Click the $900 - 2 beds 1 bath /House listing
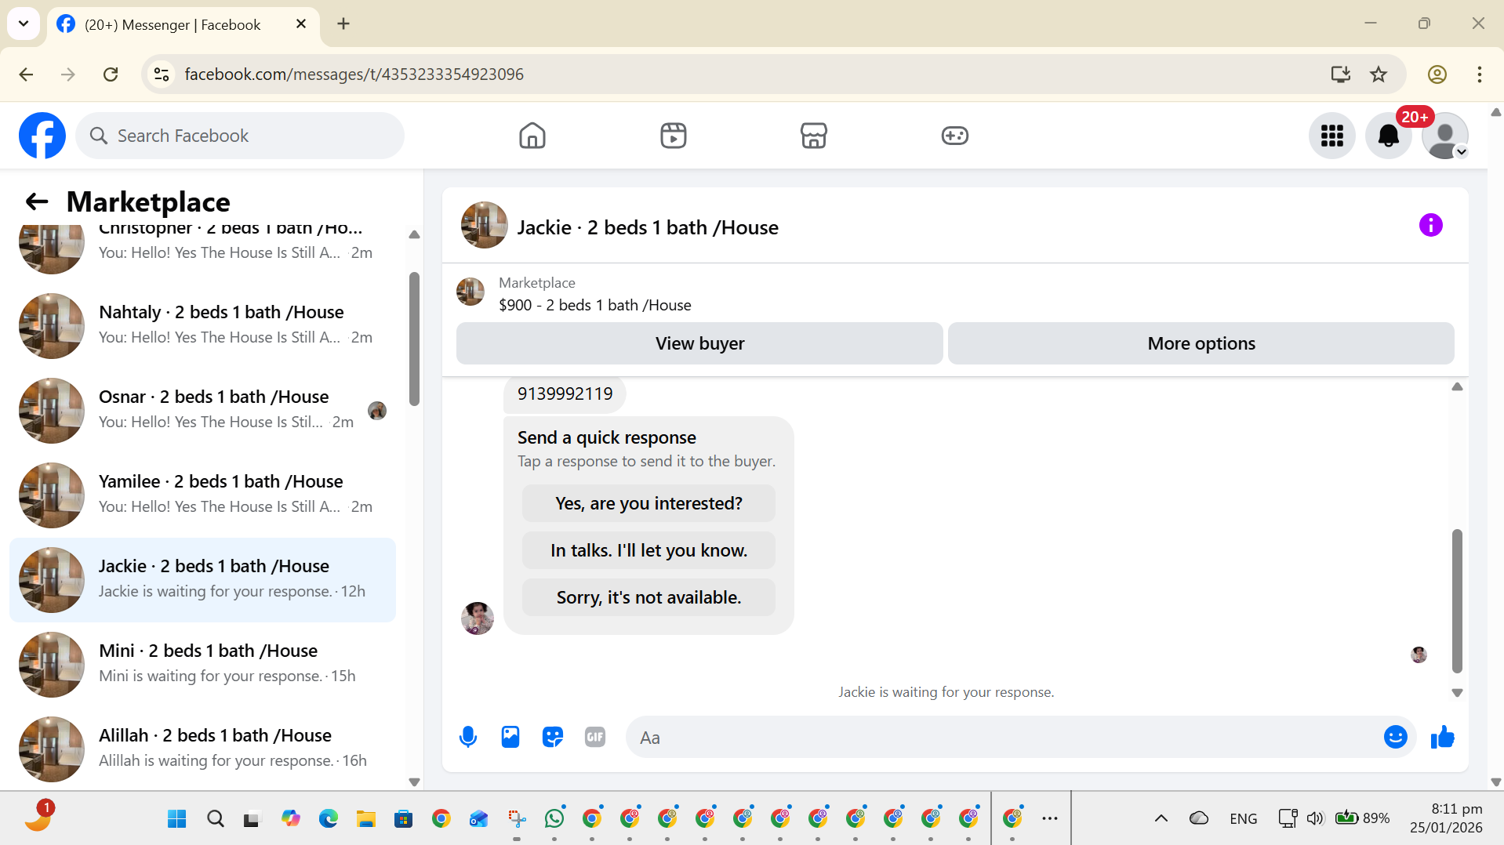1504x845 pixels. coord(594,305)
